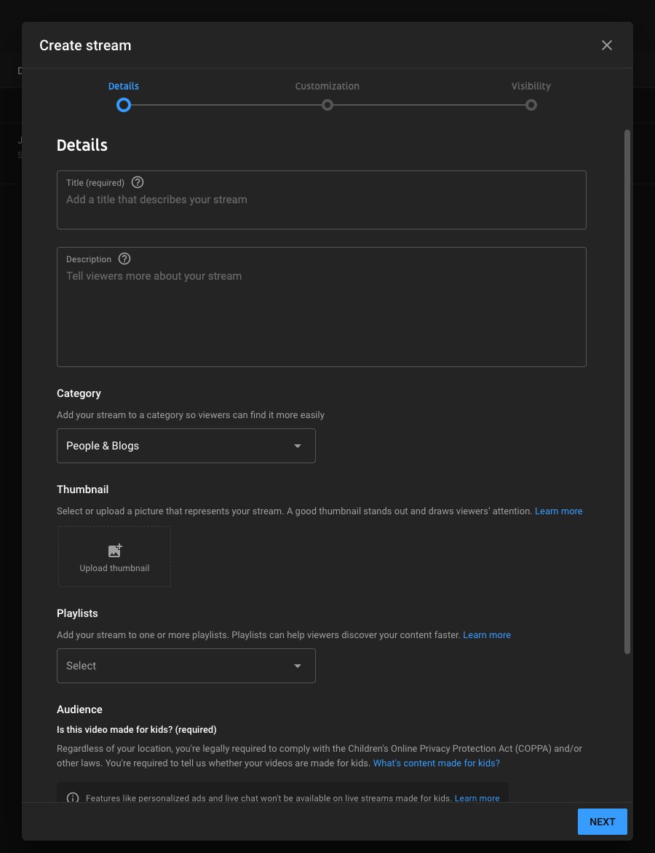Click into the stream Title input field

(320, 208)
